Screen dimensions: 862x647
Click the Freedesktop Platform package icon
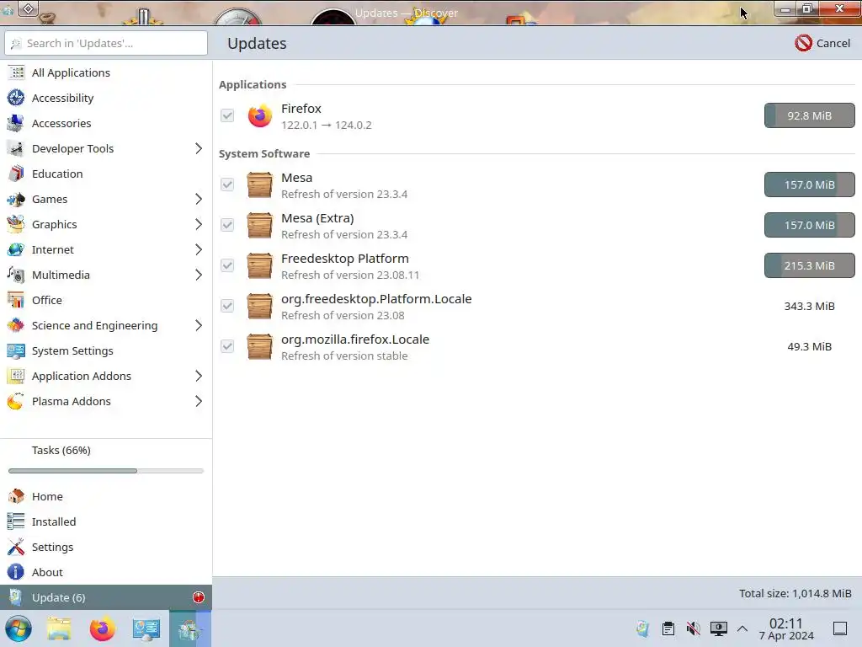(x=259, y=265)
